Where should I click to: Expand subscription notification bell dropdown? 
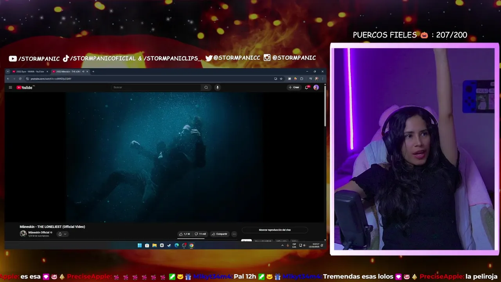click(x=62, y=234)
